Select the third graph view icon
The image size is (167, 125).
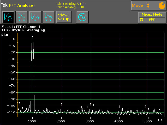tap(35, 17)
